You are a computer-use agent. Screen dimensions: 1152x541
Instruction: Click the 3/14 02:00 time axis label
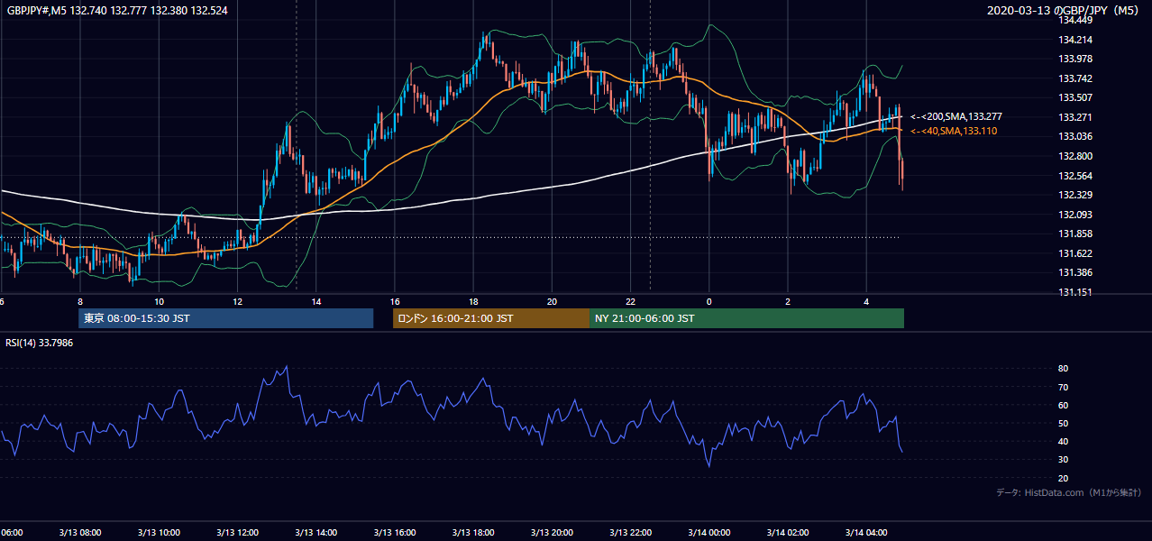(x=788, y=532)
